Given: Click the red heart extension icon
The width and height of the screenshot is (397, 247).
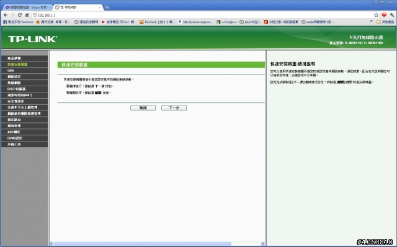Looking at the screenshot, I should point(384,15).
